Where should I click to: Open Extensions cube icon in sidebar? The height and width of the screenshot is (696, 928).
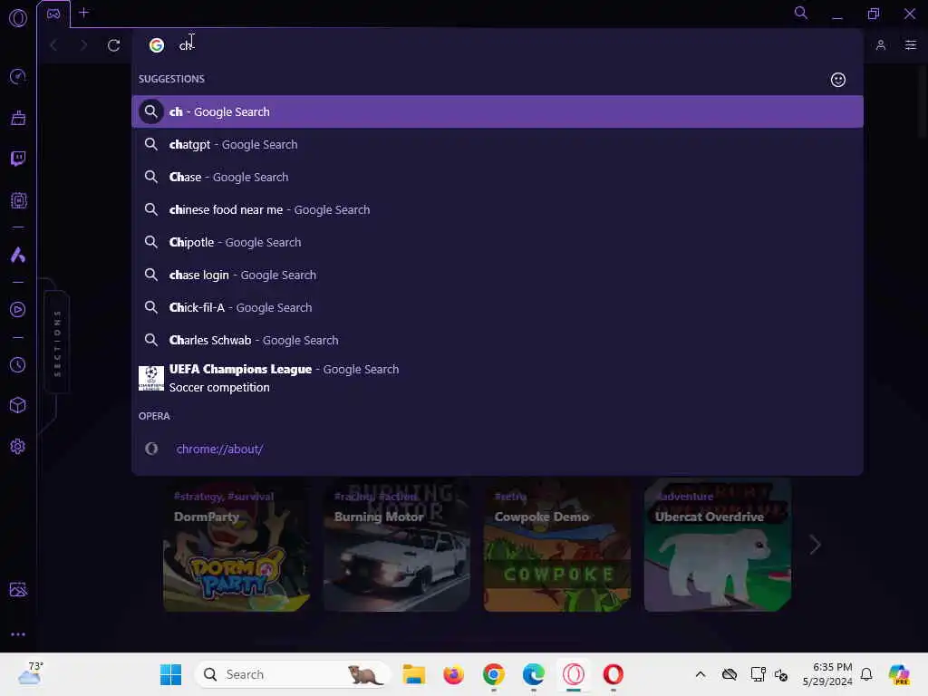coord(18,405)
